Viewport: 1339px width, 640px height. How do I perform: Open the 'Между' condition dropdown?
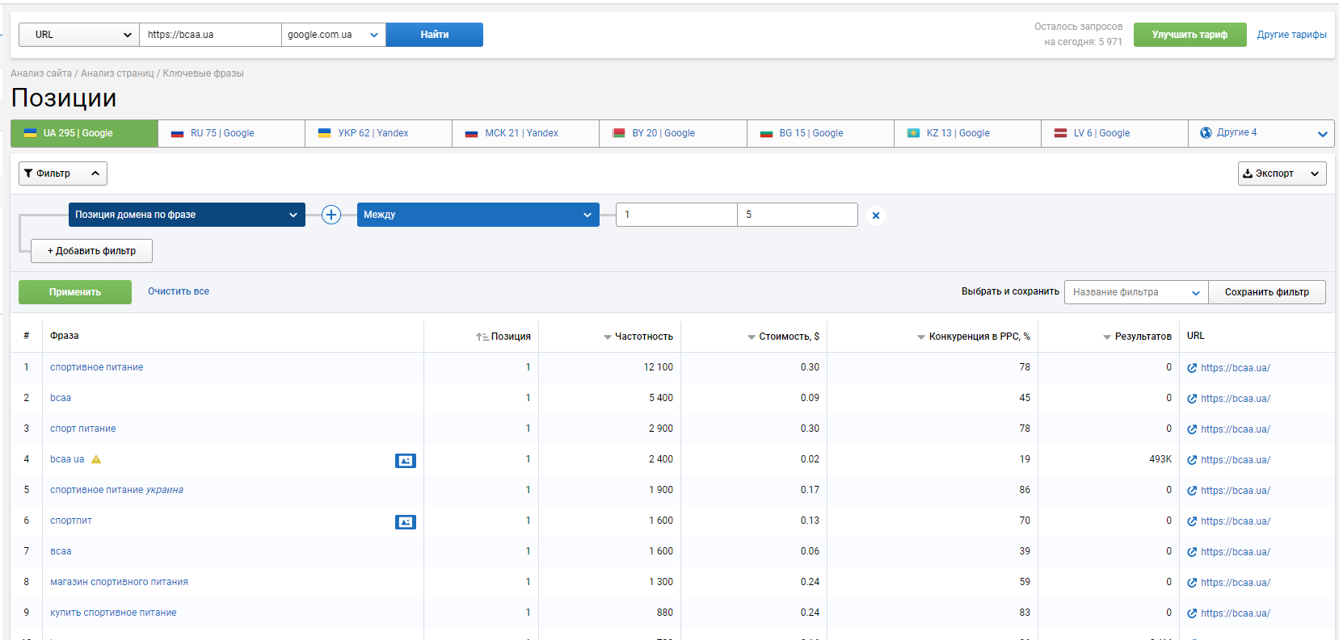[478, 215]
